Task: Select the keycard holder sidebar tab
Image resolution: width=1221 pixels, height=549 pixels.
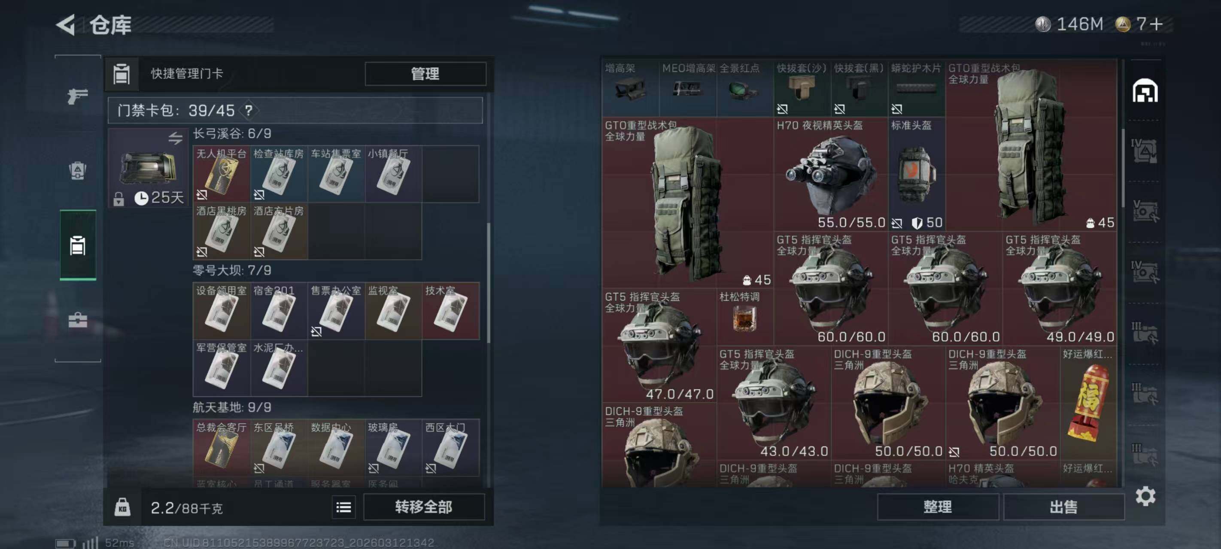Action: pyautogui.click(x=78, y=245)
